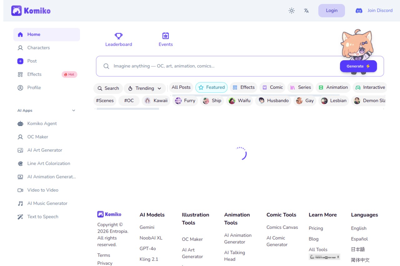Choose the #OC tag chip

click(129, 101)
